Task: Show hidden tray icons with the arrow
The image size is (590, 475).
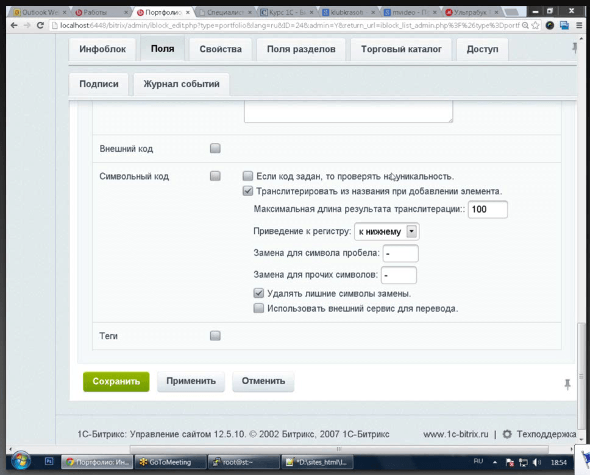Action: coord(495,462)
